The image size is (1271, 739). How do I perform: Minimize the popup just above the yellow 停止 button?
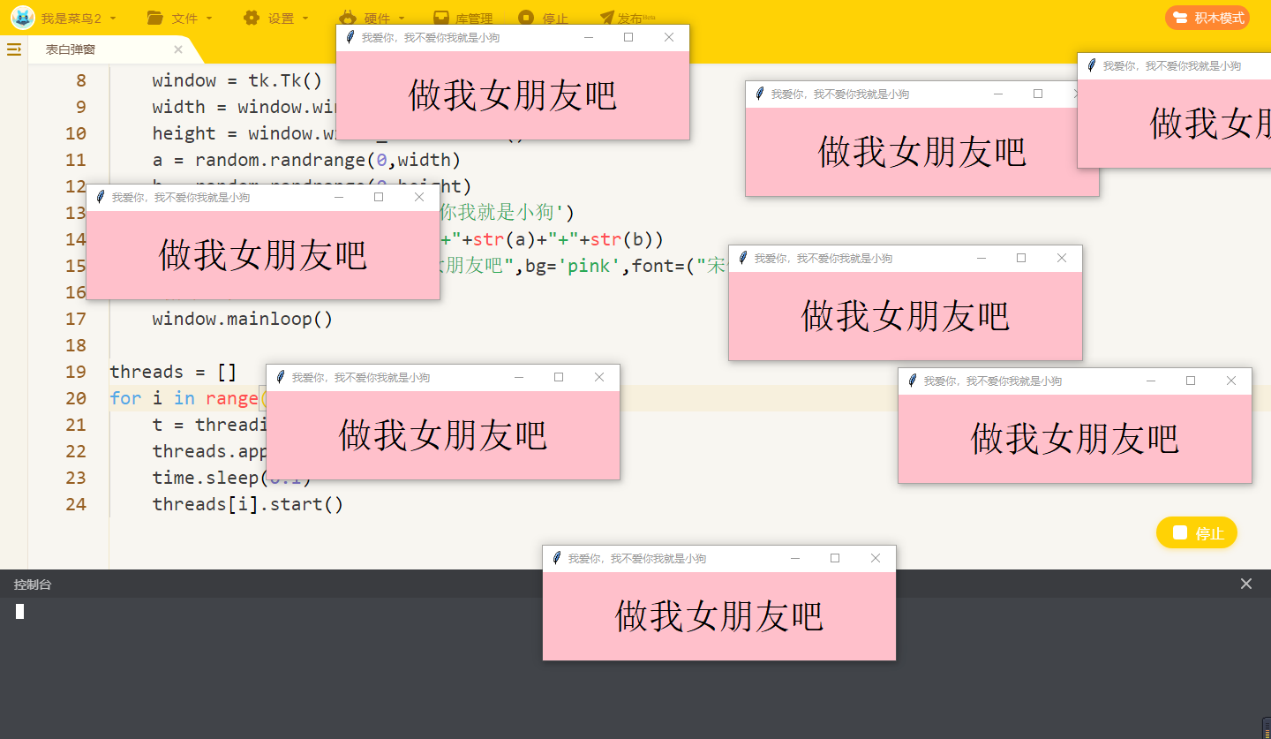click(x=1151, y=381)
